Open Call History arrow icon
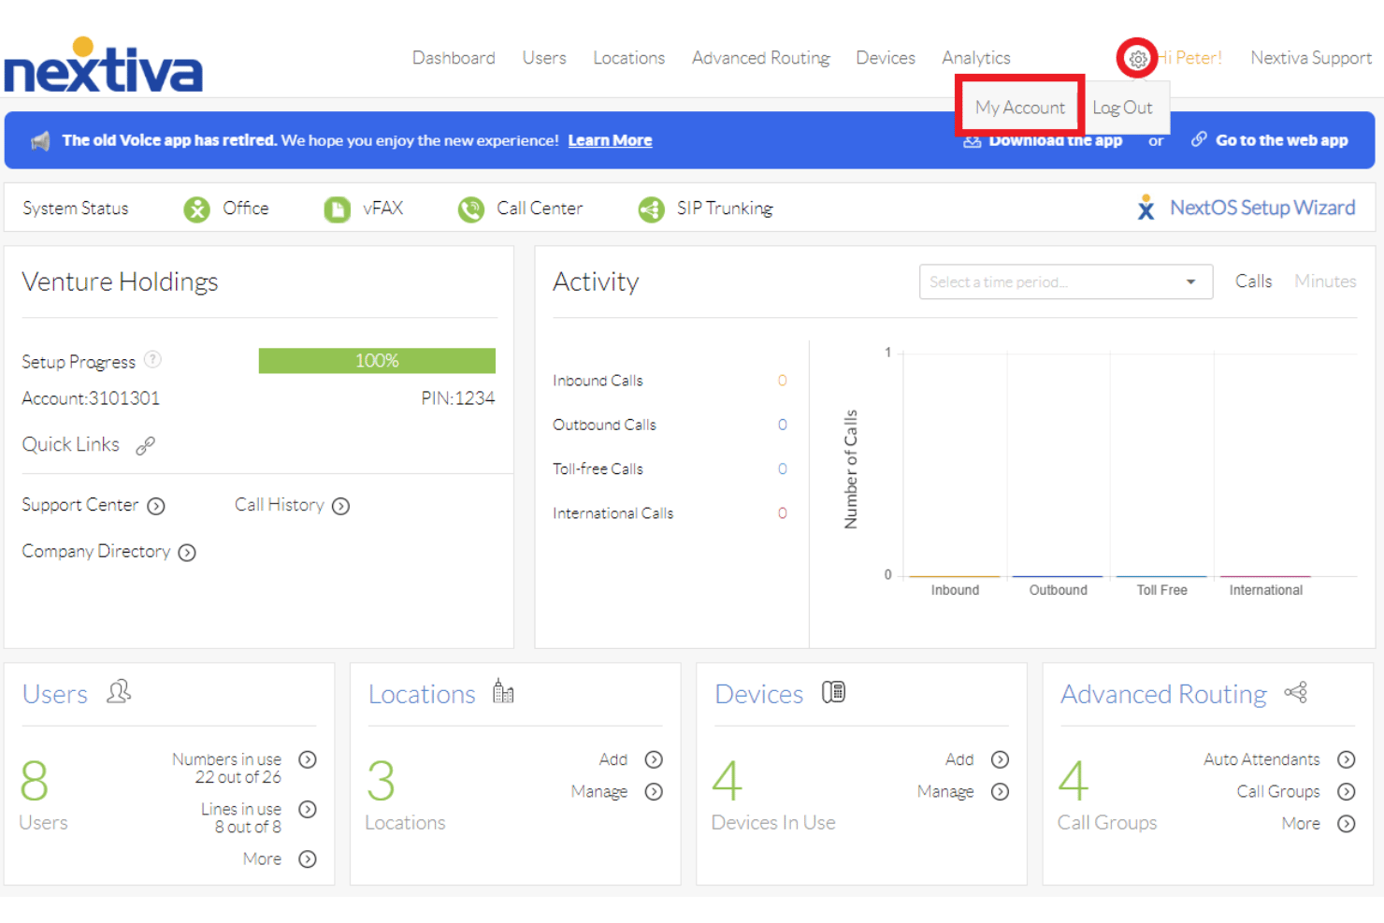This screenshot has height=923, width=1384. [340, 506]
